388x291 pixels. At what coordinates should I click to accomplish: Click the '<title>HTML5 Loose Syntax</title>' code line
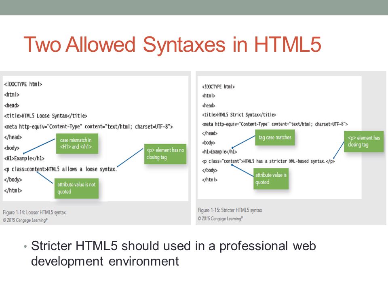coord(46,116)
